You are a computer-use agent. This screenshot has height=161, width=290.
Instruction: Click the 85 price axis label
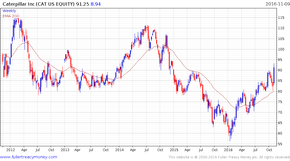pyautogui.click(x=280, y=80)
